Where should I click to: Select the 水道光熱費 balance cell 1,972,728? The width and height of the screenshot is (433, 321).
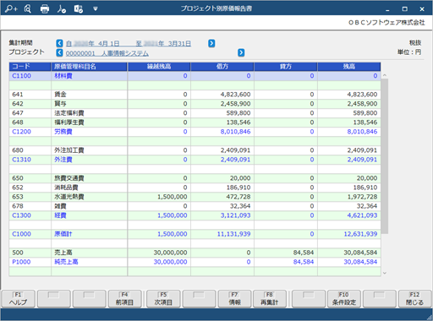pos(349,197)
